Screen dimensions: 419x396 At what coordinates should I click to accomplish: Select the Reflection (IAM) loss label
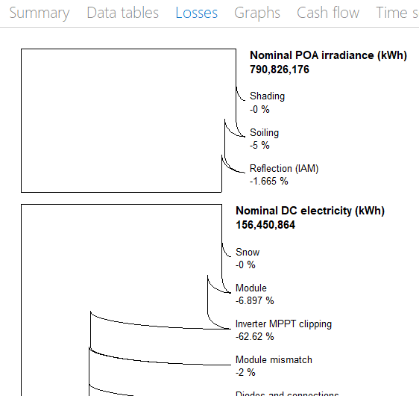tap(284, 168)
